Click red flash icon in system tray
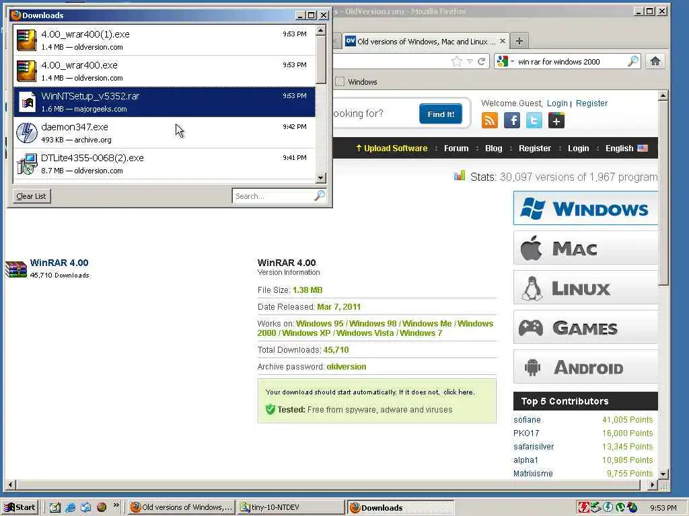Screen dimensions: 689x516 (x=583, y=507)
